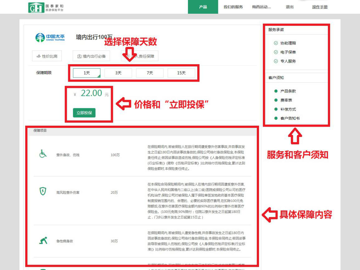Click the checkmark icon beside 电子保单
Image resolution: width=360 pixels, height=270 pixels.
(276, 52)
